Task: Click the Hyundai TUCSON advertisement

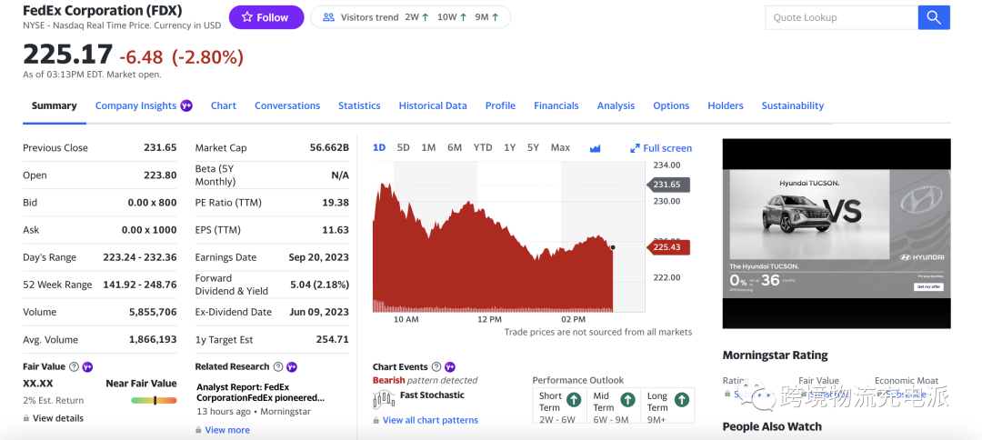Action: point(837,234)
